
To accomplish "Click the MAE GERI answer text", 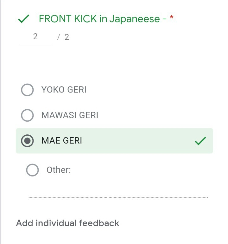I will point(62,141).
